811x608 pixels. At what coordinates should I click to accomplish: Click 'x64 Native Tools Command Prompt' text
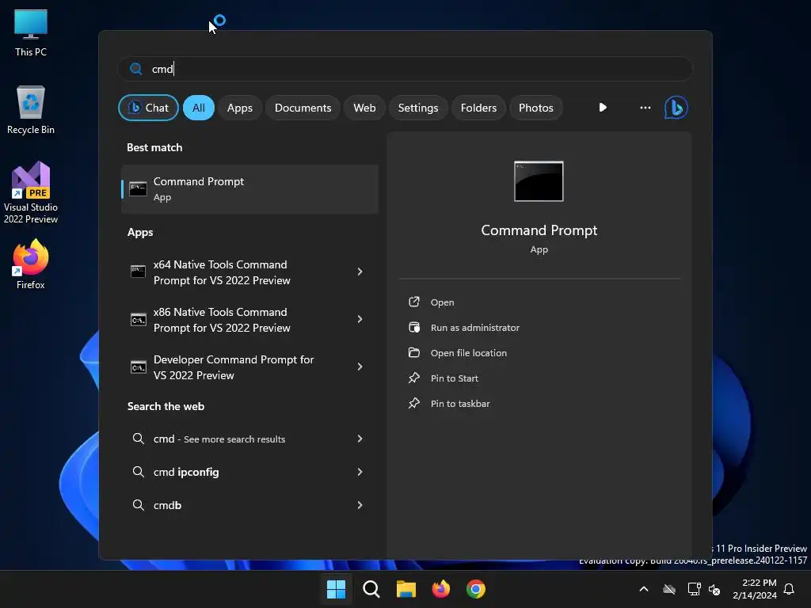point(222,272)
